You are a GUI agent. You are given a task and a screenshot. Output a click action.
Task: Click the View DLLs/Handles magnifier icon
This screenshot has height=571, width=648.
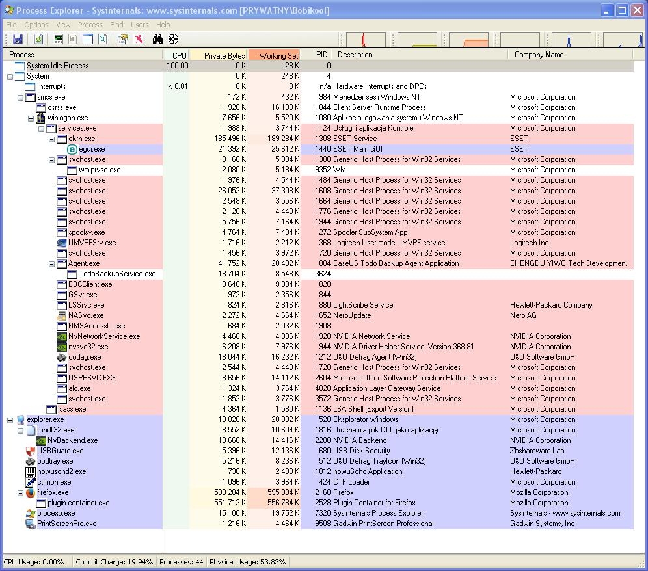coord(103,39)
